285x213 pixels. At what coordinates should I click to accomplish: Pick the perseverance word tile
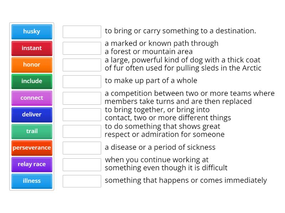[32, 148]
